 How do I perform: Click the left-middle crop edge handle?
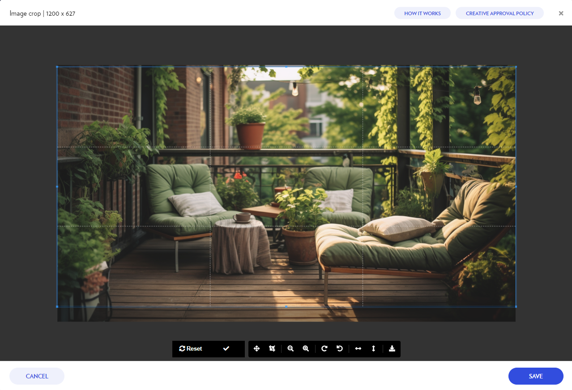point(57,187)
